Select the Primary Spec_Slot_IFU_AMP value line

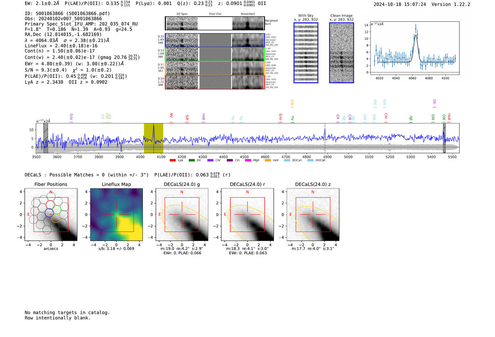(x=81, y=24)
